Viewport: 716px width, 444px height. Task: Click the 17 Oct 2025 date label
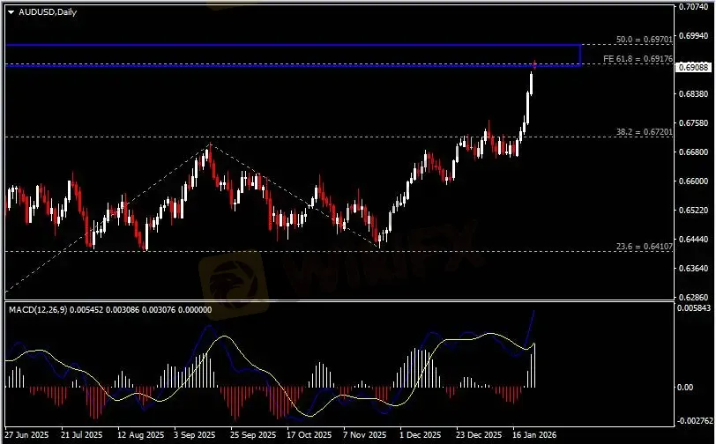click(x=310, y=435)
